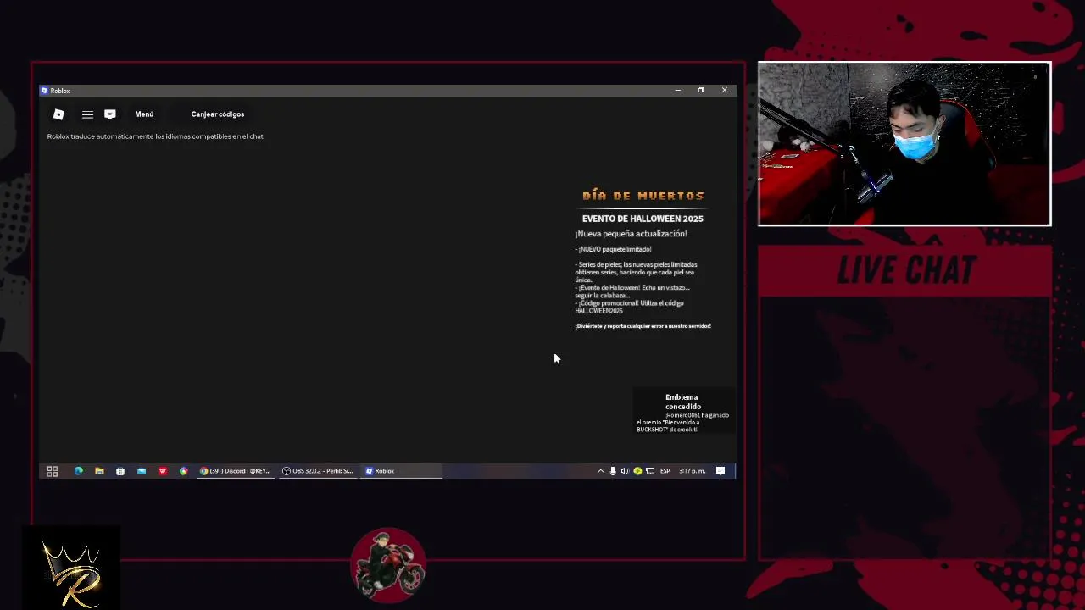Toggle the Roblox chat bubble icon
This screenshot has height=610, width=1085.
point(110,114)
